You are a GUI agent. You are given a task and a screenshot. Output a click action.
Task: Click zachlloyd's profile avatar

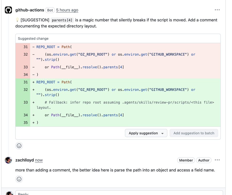pyautogui.click(x=8, y=160)
